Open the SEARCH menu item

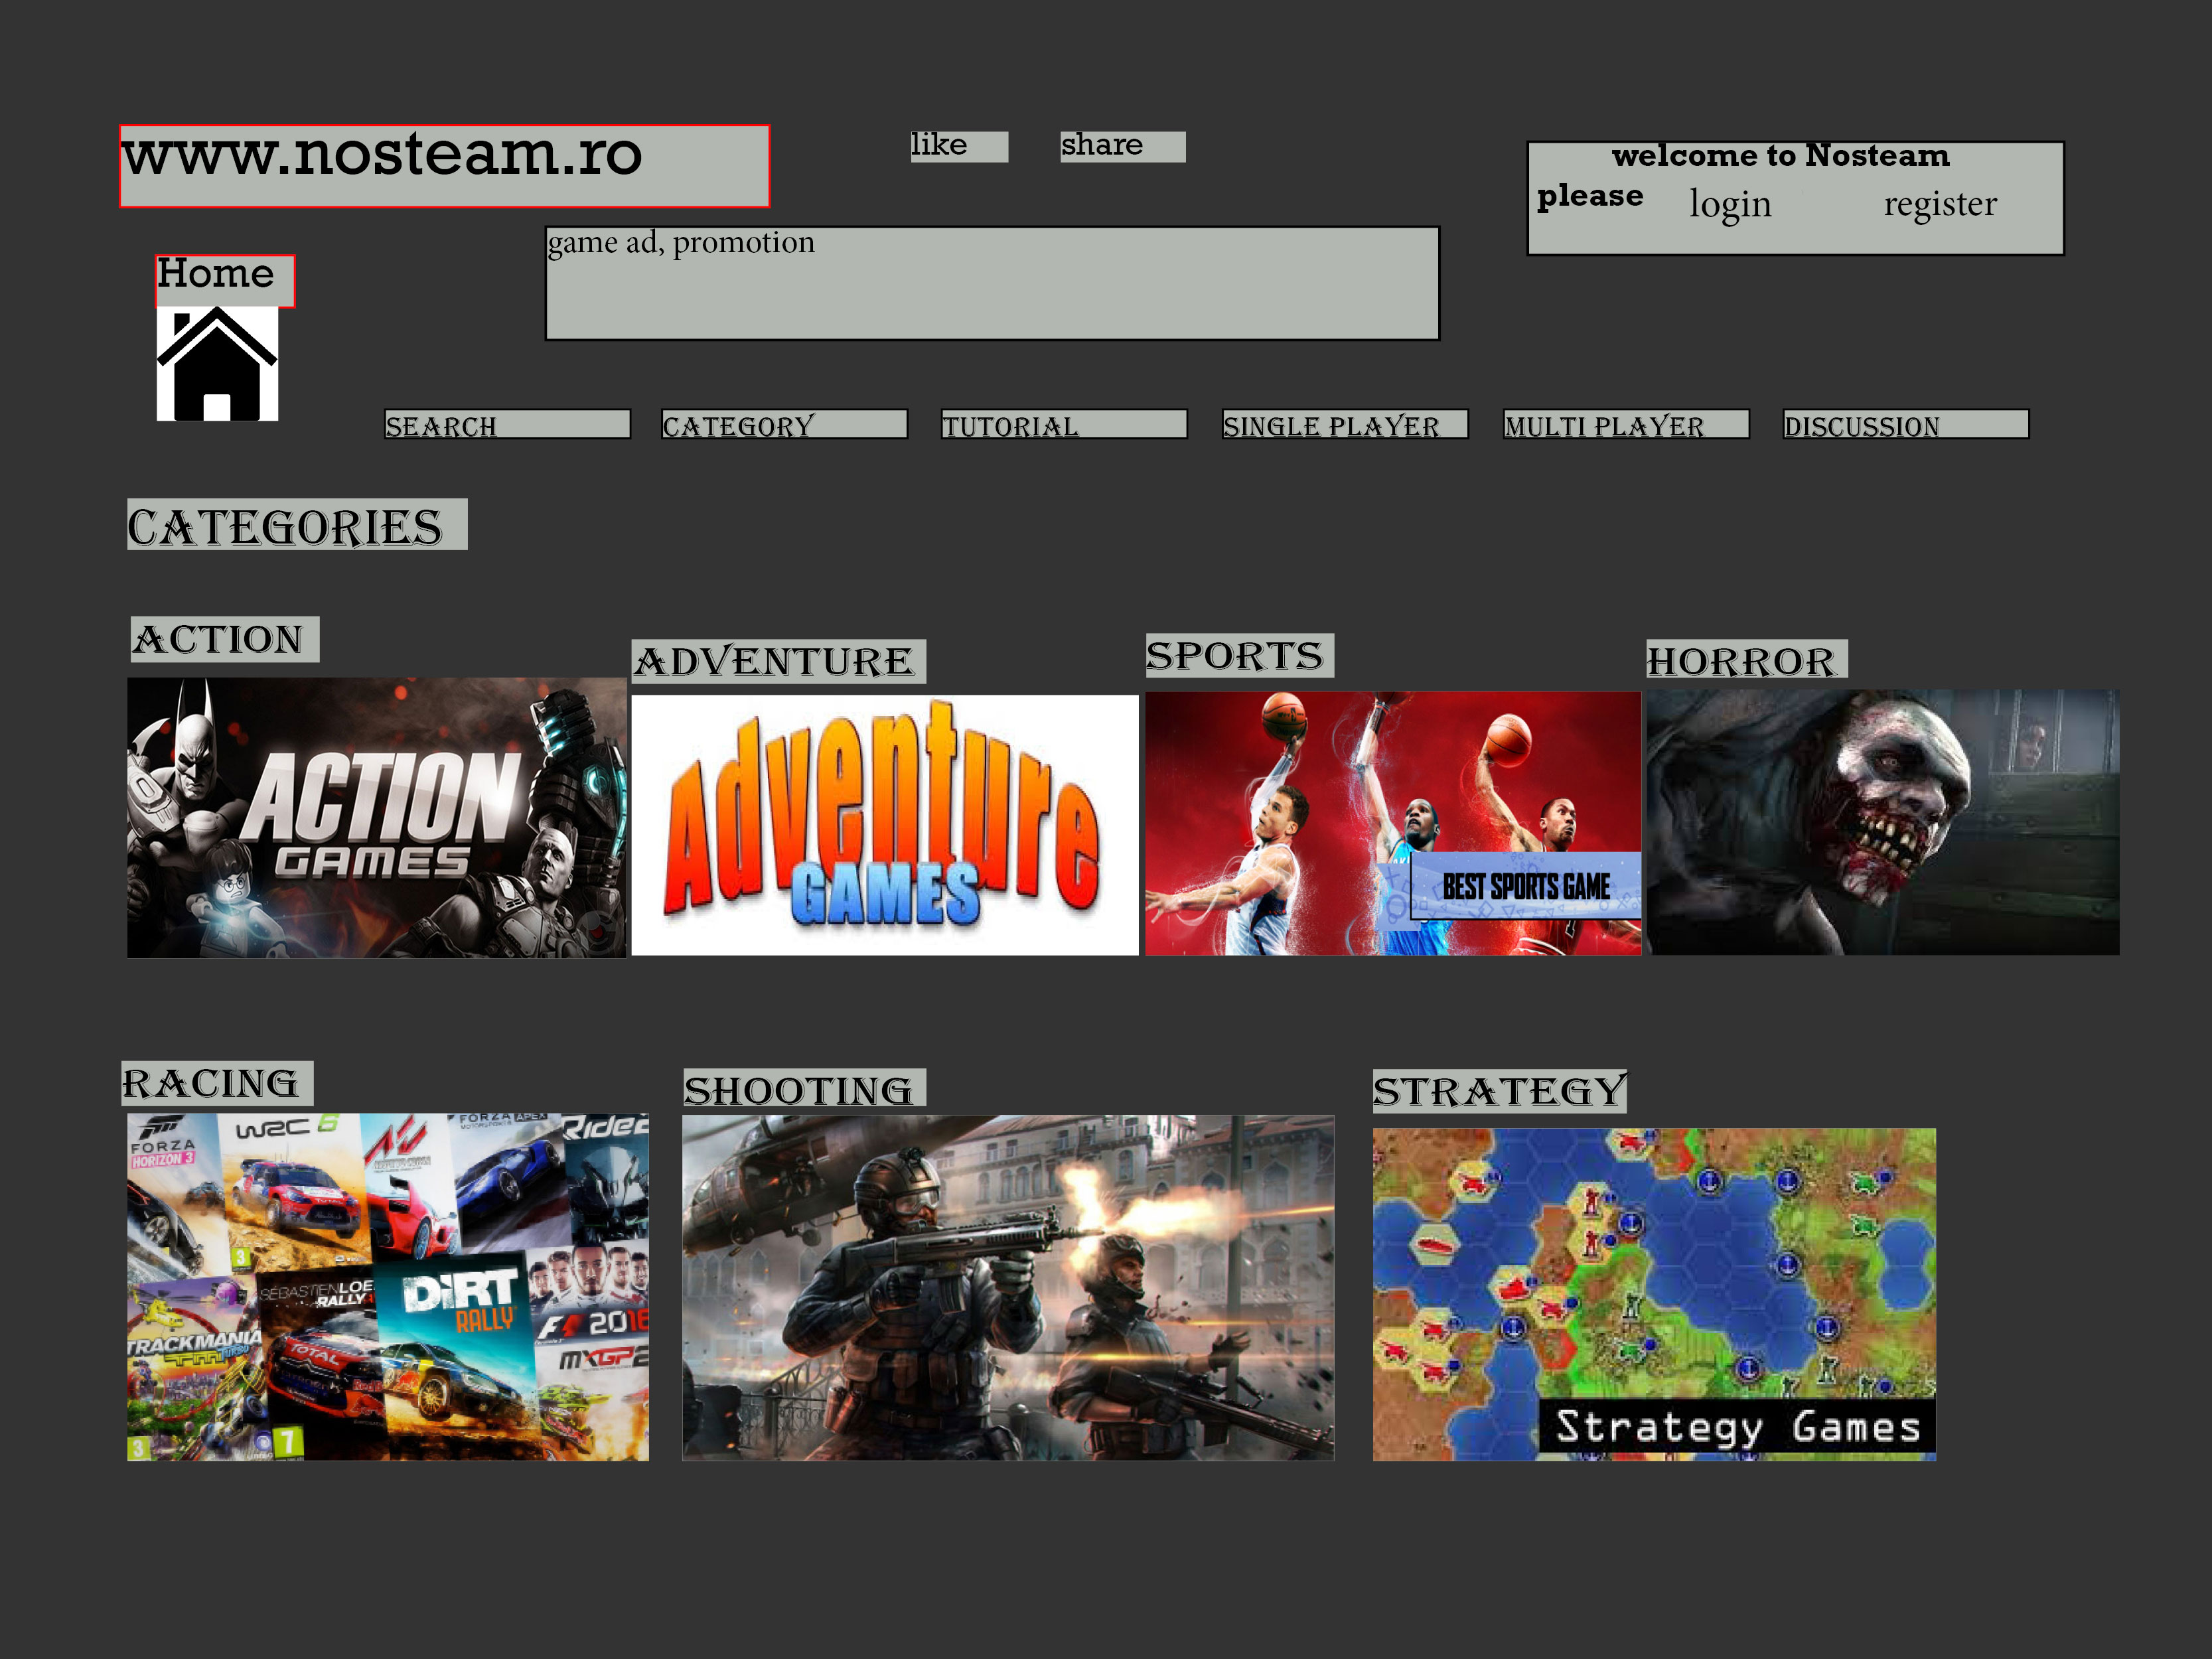(x=508, y=424)
